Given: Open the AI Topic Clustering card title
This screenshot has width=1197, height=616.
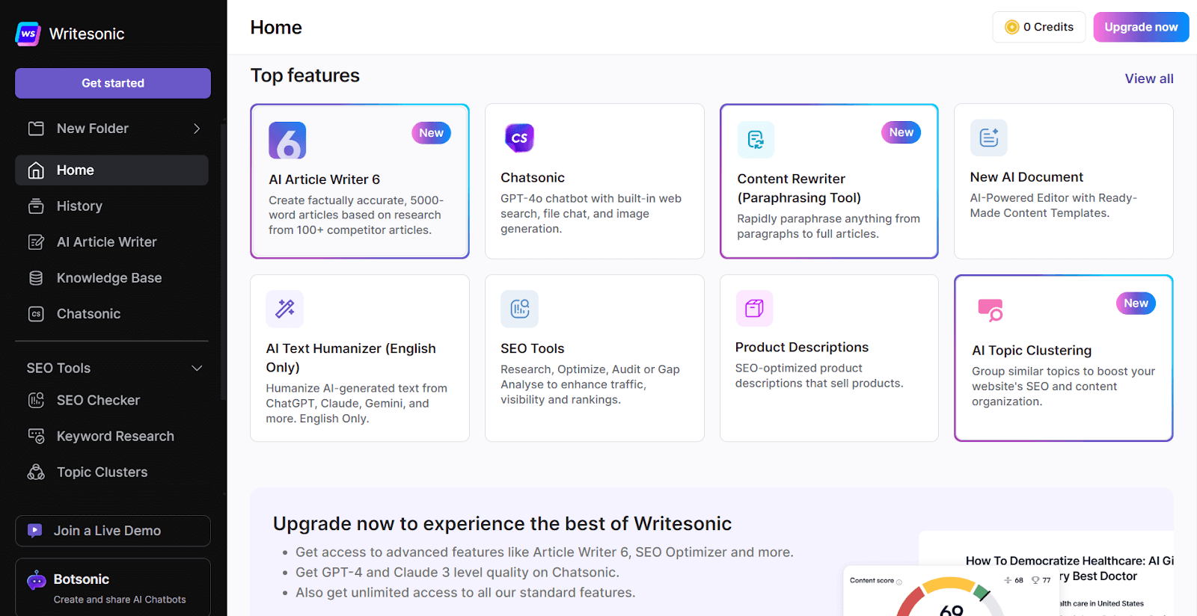Looking at the screenshot, I should pos(1032,351).
